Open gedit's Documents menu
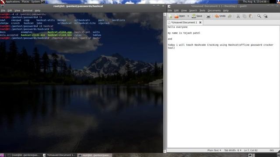 tap(214, 10)
